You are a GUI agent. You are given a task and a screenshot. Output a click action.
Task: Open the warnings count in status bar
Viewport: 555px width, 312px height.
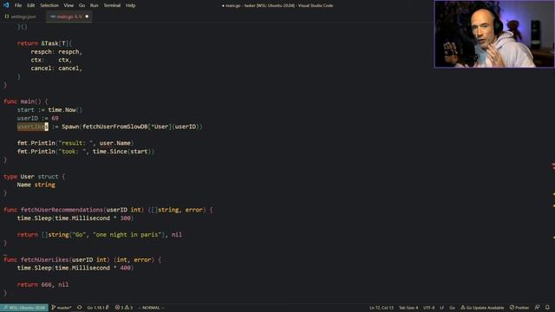(x=129, y=308)
